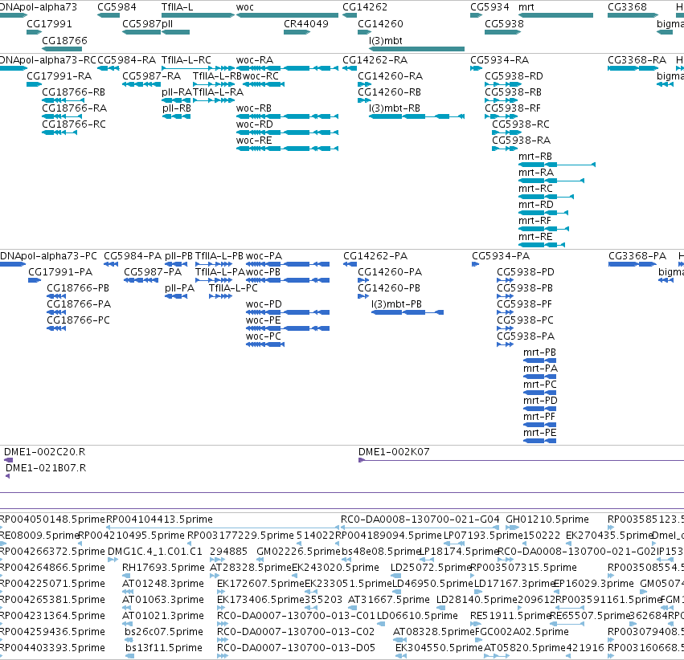Select the CG18766-RC transcript label
Image resolution: width=684 pixels, height=660 pixels.
pyautogui.click(x=74, y=124)
